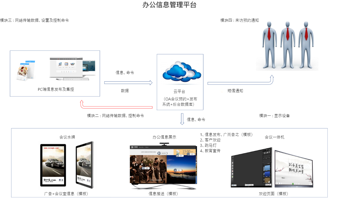
Task: Click the 模块二：网络传输数据、控制命令 label
Action: coord(116,116)
